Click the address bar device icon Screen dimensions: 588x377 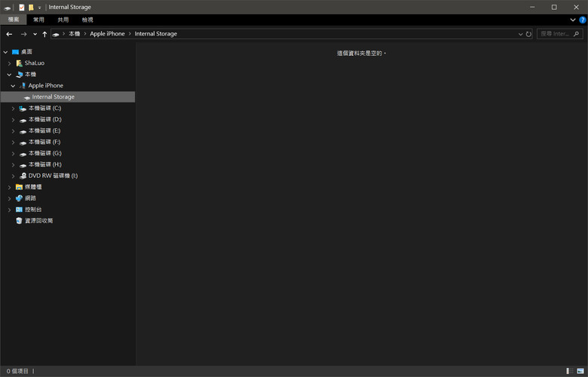(56, 34)
